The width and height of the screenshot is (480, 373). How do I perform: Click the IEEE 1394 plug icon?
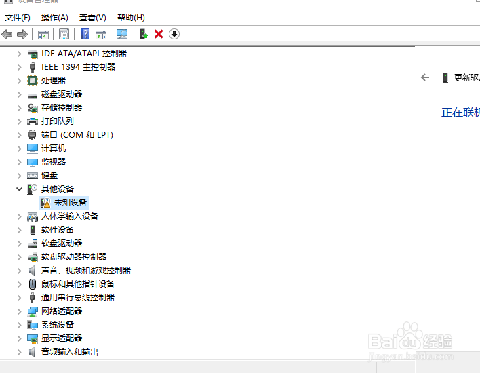pyautogui.click(x=33, y=67)
